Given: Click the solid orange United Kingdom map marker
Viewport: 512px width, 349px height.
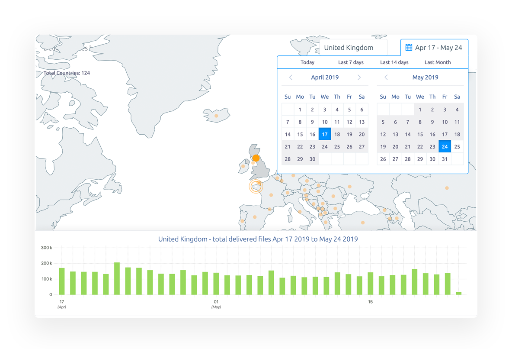Looking at the screenshot, I should click(x=256, y=158).
